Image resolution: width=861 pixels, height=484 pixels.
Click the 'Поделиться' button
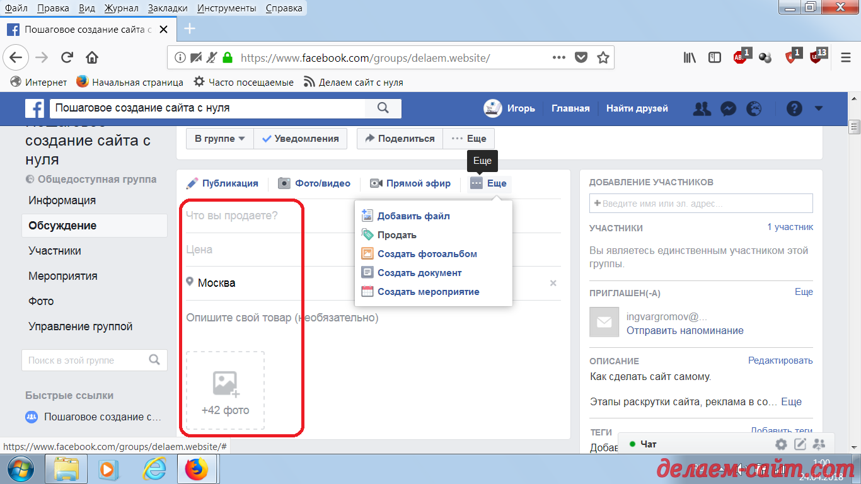click(400, 139)
